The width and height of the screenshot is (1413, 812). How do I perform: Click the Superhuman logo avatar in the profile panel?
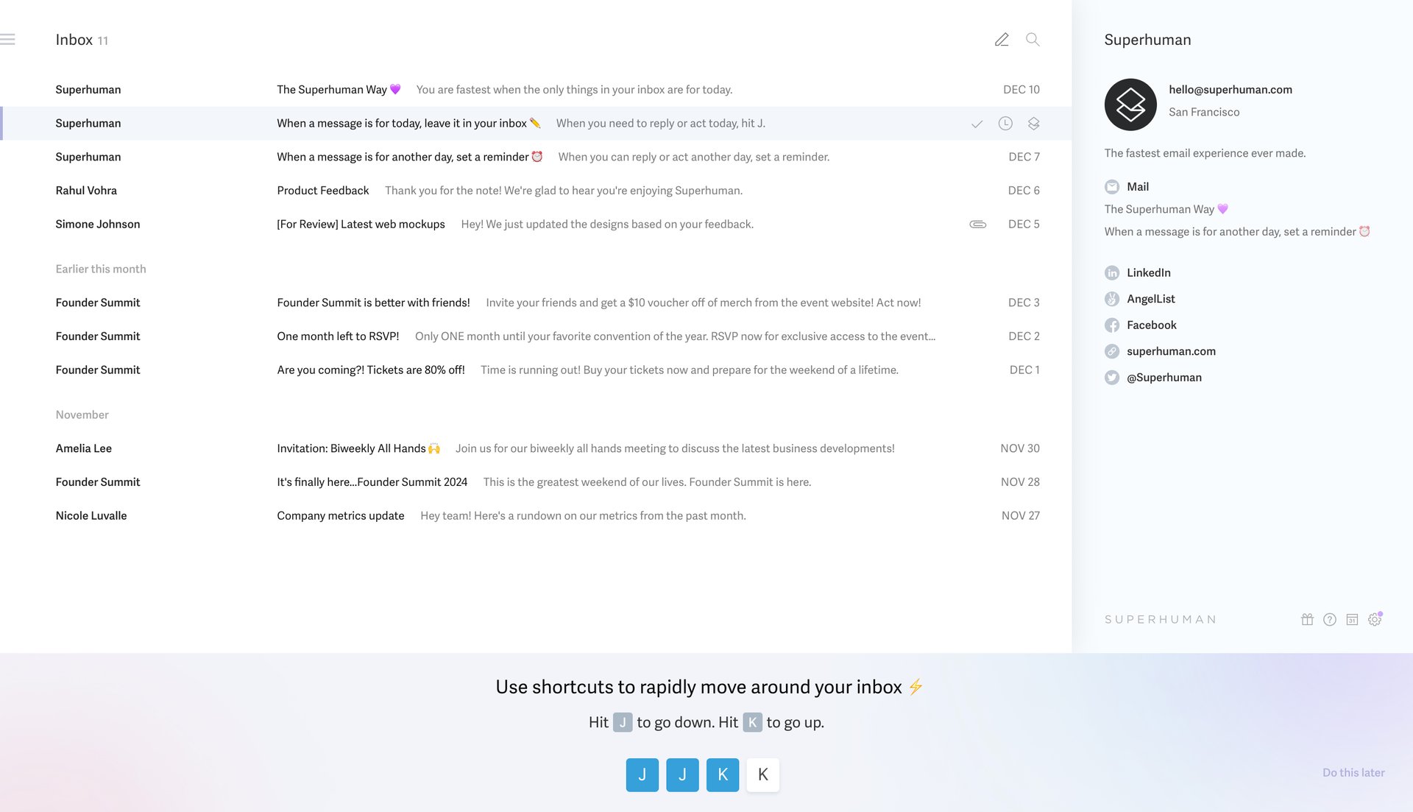[x=1130, y=105]
